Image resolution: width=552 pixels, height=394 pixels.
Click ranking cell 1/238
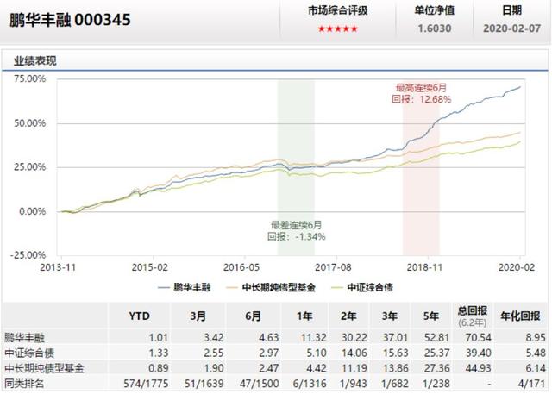click(x=436, y=384)
